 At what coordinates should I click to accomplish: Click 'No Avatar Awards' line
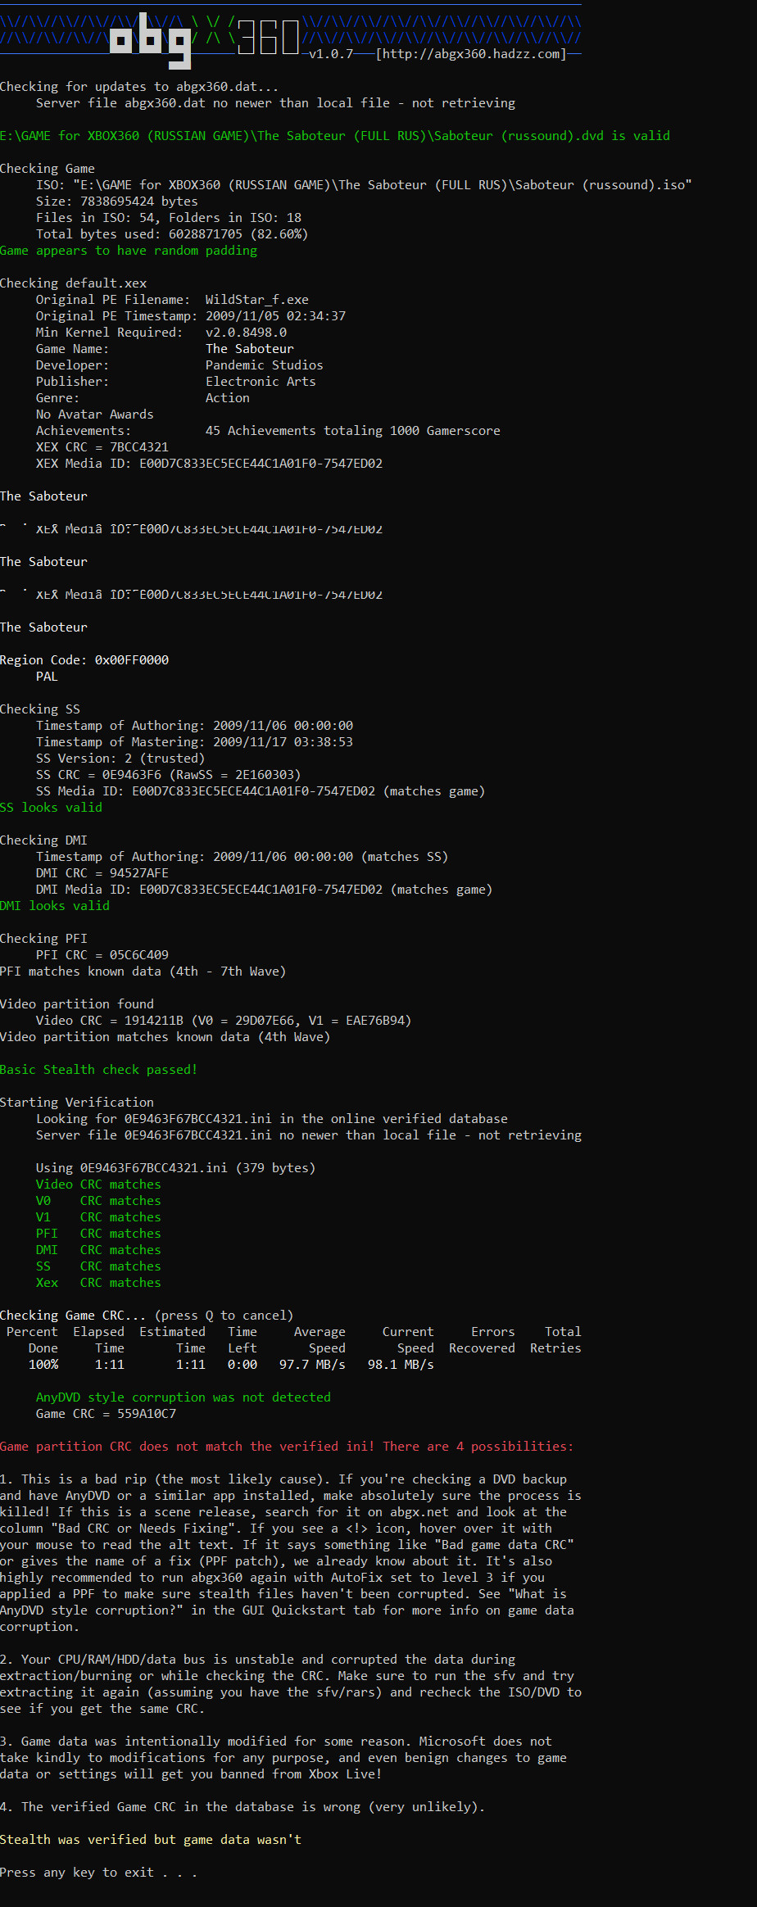click(95, 414)
